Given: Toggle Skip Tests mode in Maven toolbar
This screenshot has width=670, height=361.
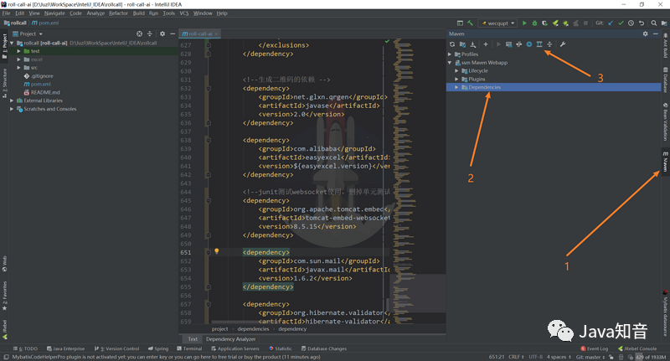Looking at the screenshot, I should (529, 44).
